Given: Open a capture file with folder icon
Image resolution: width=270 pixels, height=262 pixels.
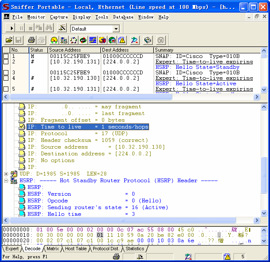Looking at the screenshot, I should click(x=8, y=40).
